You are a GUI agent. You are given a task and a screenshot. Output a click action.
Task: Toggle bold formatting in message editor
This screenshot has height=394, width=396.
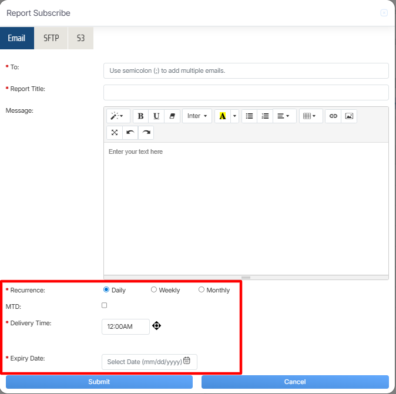(140, 116)
